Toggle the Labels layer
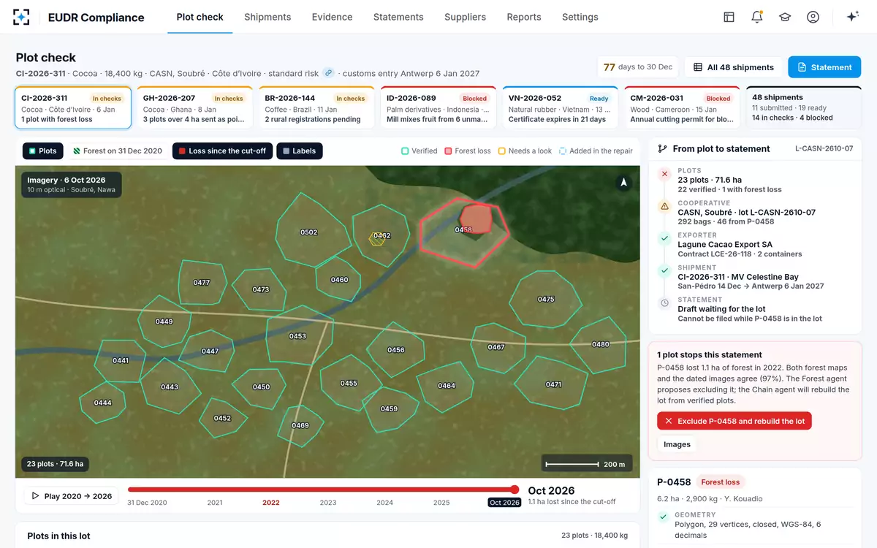This screenshot has height=548, width=877. (300, 151)
